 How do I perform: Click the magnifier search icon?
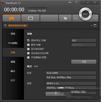point(5,25)
